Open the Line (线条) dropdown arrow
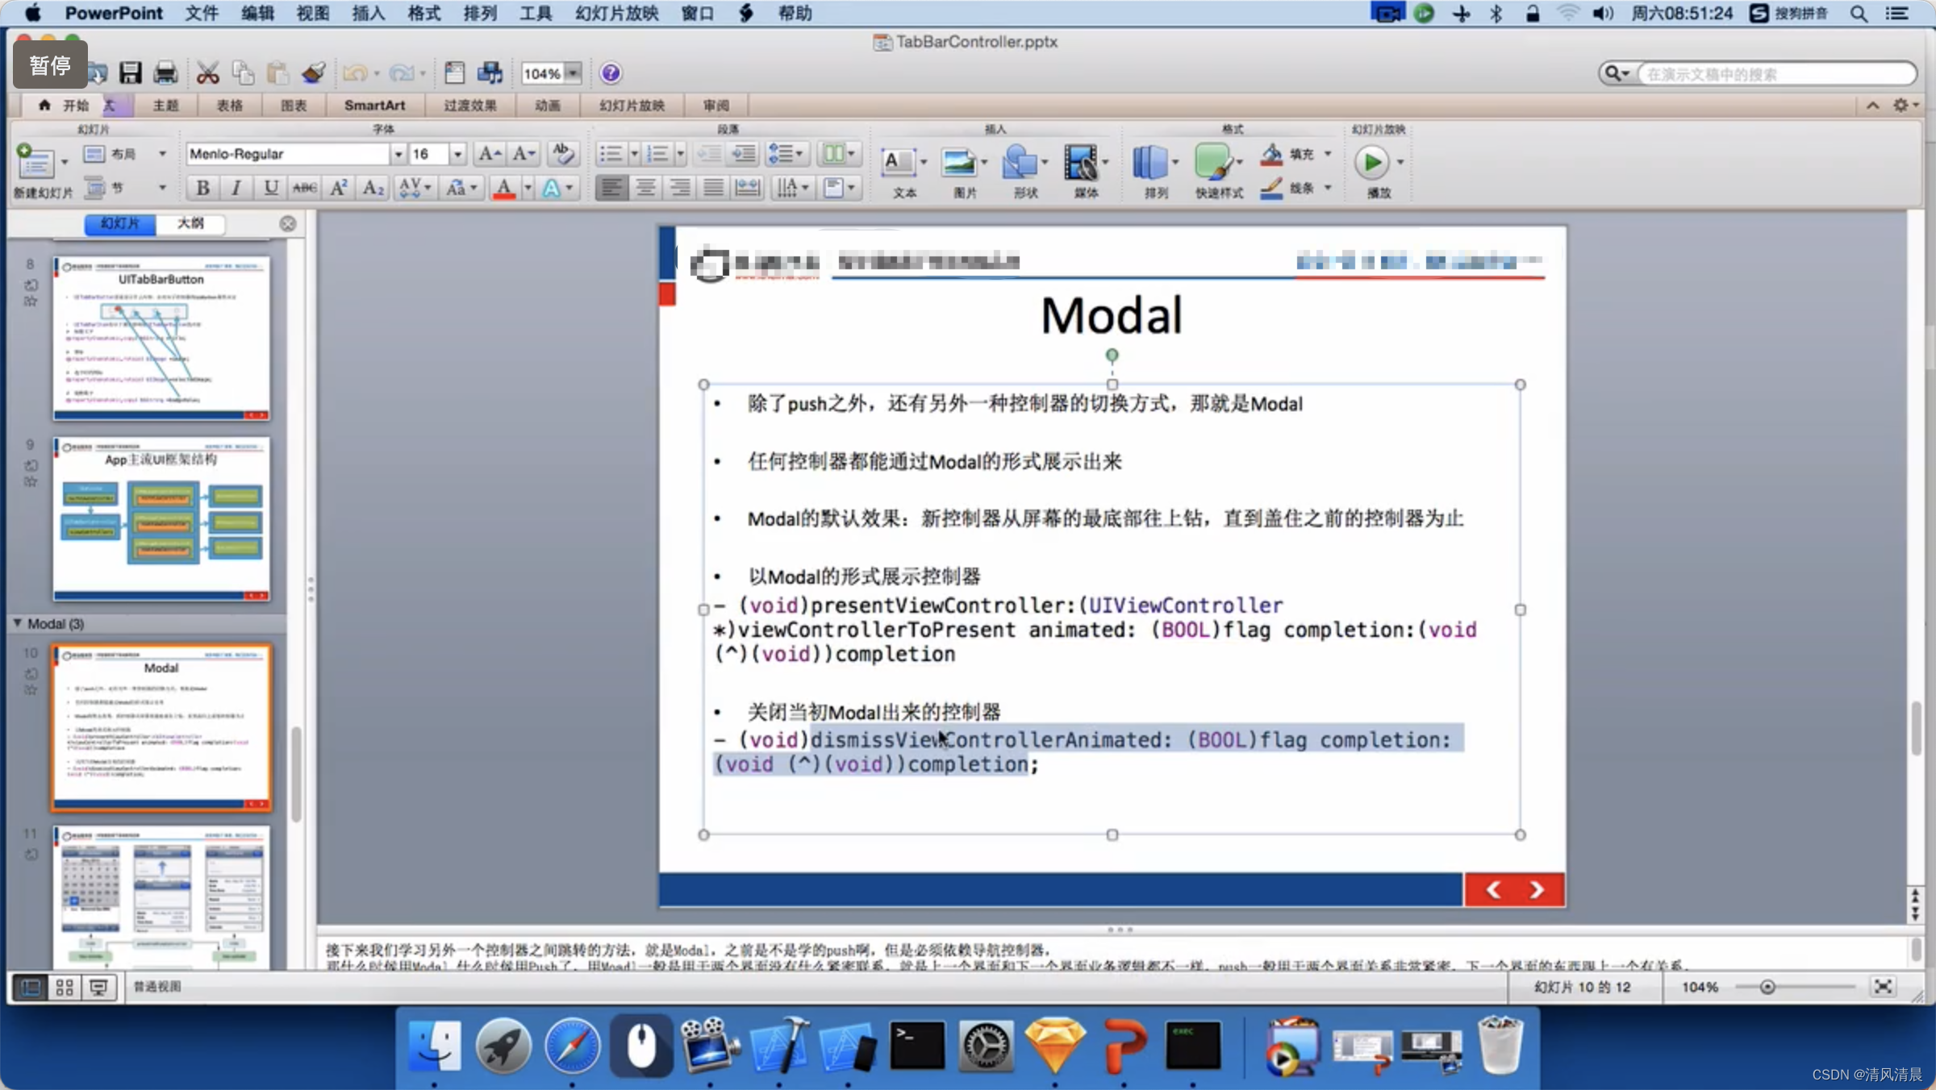 [x=1328, y=188]
